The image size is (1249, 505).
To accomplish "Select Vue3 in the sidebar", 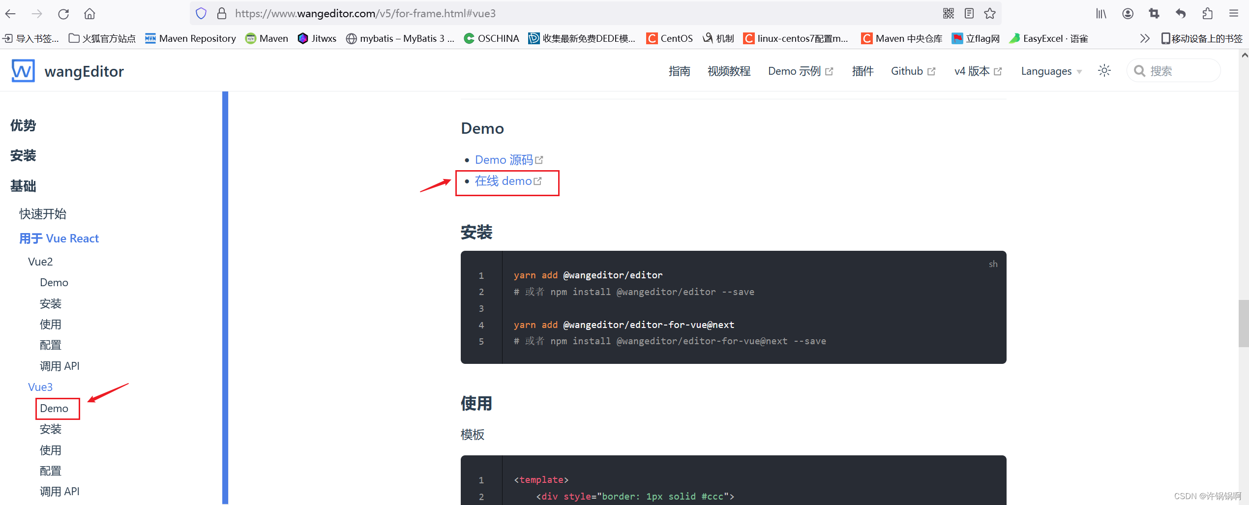I will point(40,387).
